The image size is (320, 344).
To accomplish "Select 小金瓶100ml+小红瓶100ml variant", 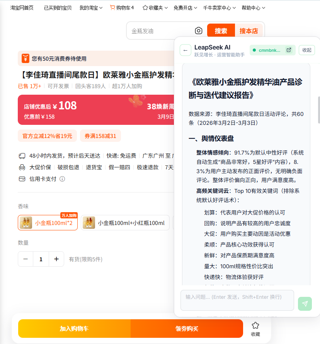I will [x=125, y=223].
